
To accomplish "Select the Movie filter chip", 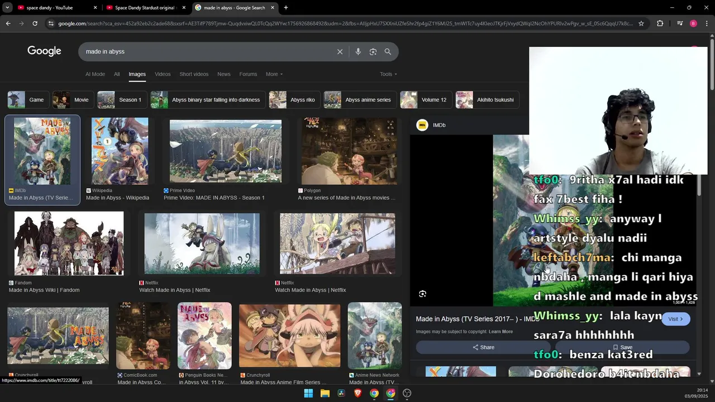I will pos(73,100).
